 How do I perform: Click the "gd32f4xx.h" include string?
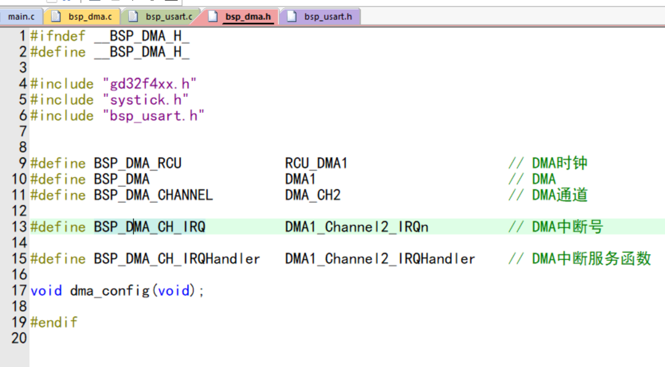click(x=149, y=84)
